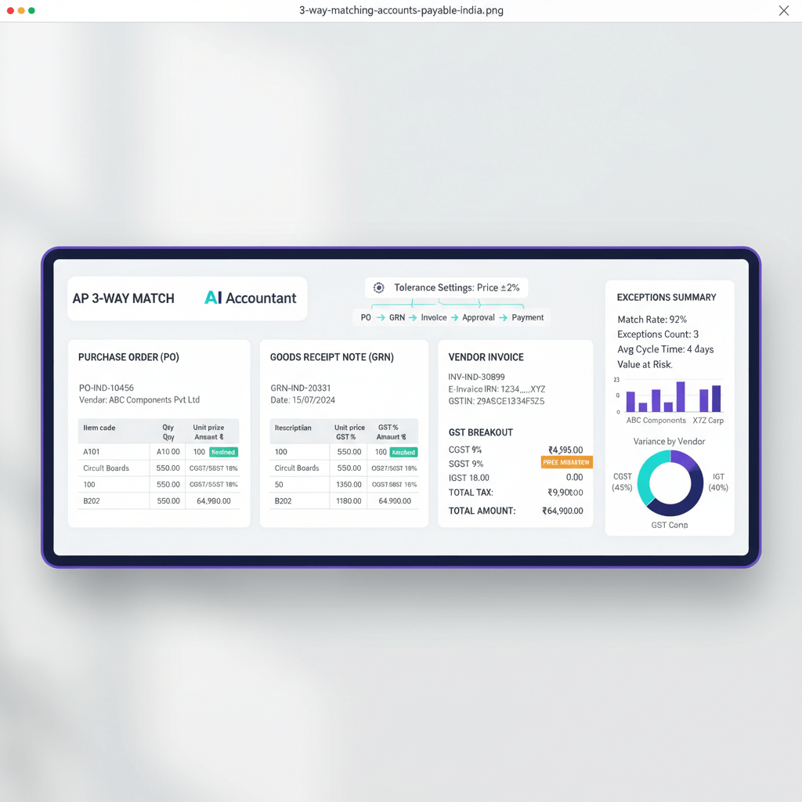
Task: Click the PRICE MISMATCH flag on SGST line
Action: coord(566,463)
